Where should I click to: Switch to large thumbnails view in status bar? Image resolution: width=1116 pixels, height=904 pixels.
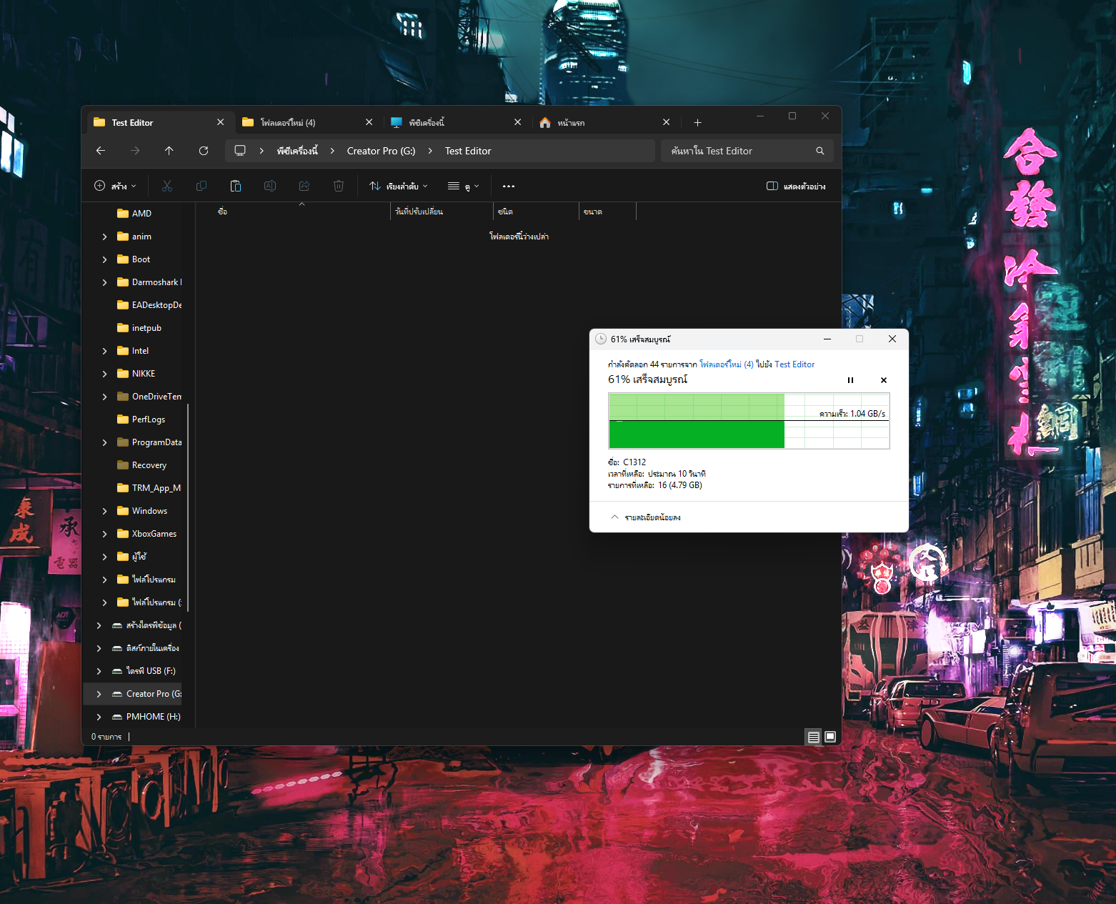click(830, 737)
